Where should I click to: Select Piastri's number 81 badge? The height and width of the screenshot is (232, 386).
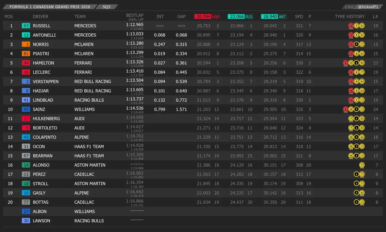[x=26, y=54]
